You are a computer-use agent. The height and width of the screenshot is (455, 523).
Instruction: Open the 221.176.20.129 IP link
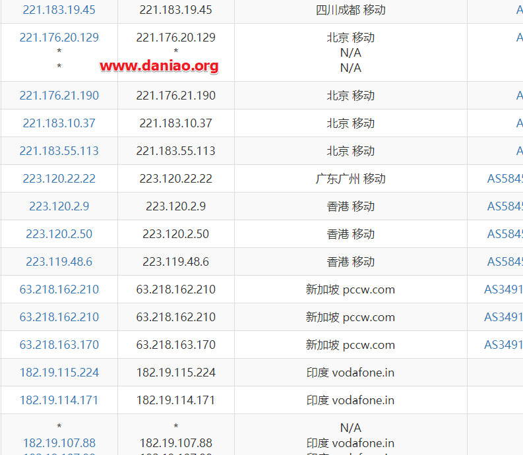[59, 37]
